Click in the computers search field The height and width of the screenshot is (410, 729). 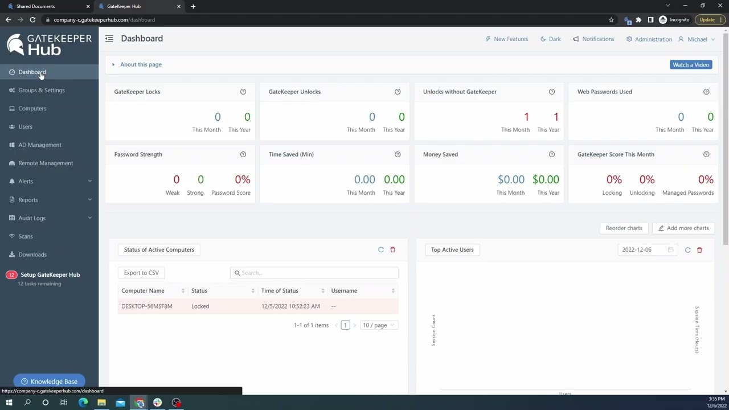tap(314, 273)
